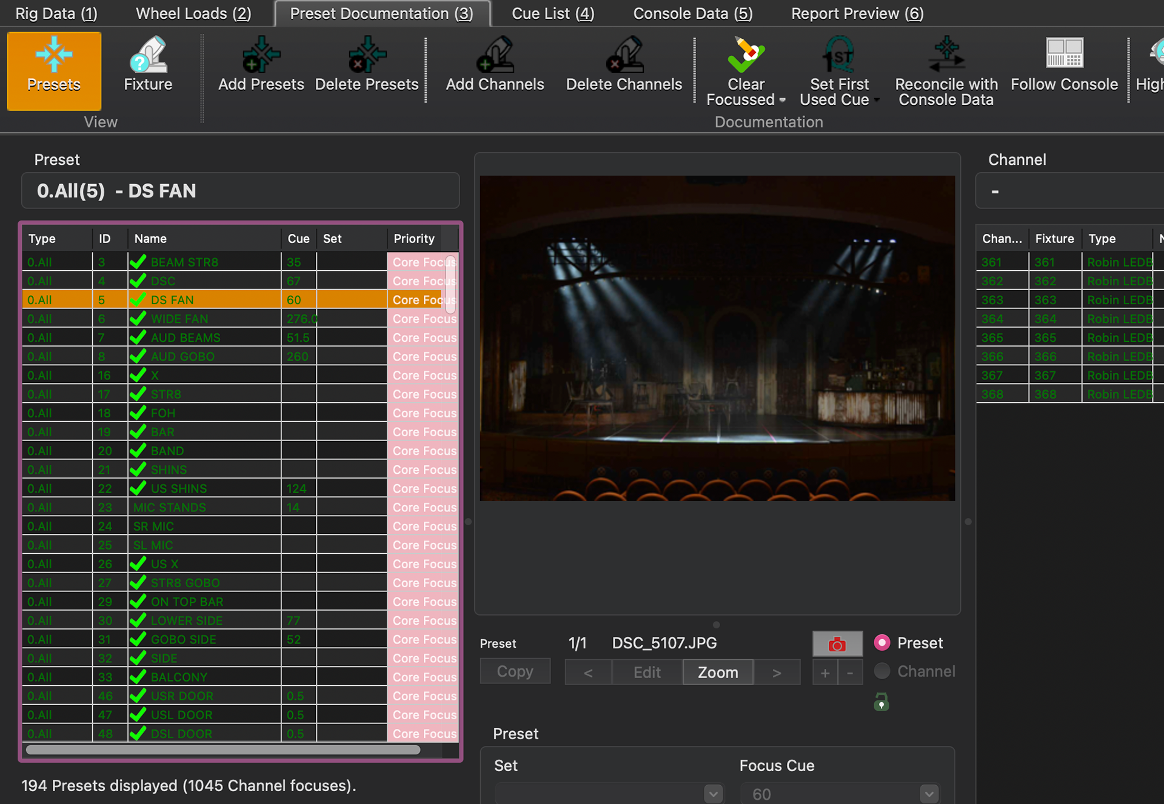Select the SL MIC preset row
1164x804 pixels.
240,545
